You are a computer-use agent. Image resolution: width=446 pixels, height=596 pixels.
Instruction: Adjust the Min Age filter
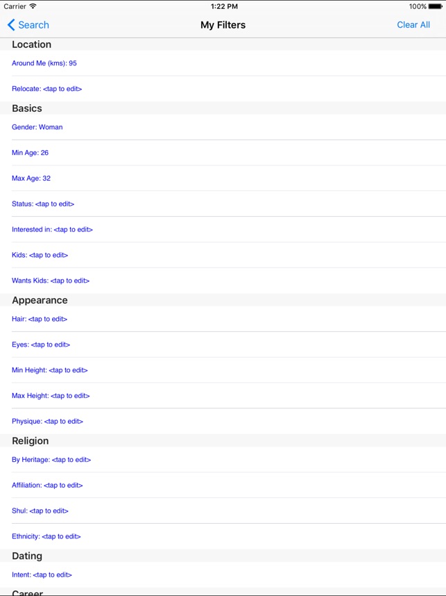pyautogui.click(x=31, y=153)
